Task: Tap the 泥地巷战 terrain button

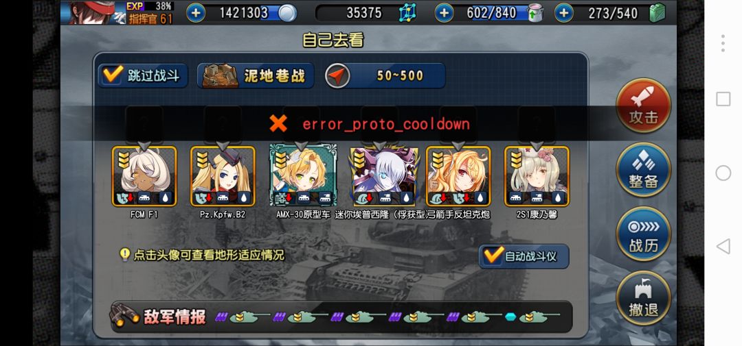Action: [256, 75]
